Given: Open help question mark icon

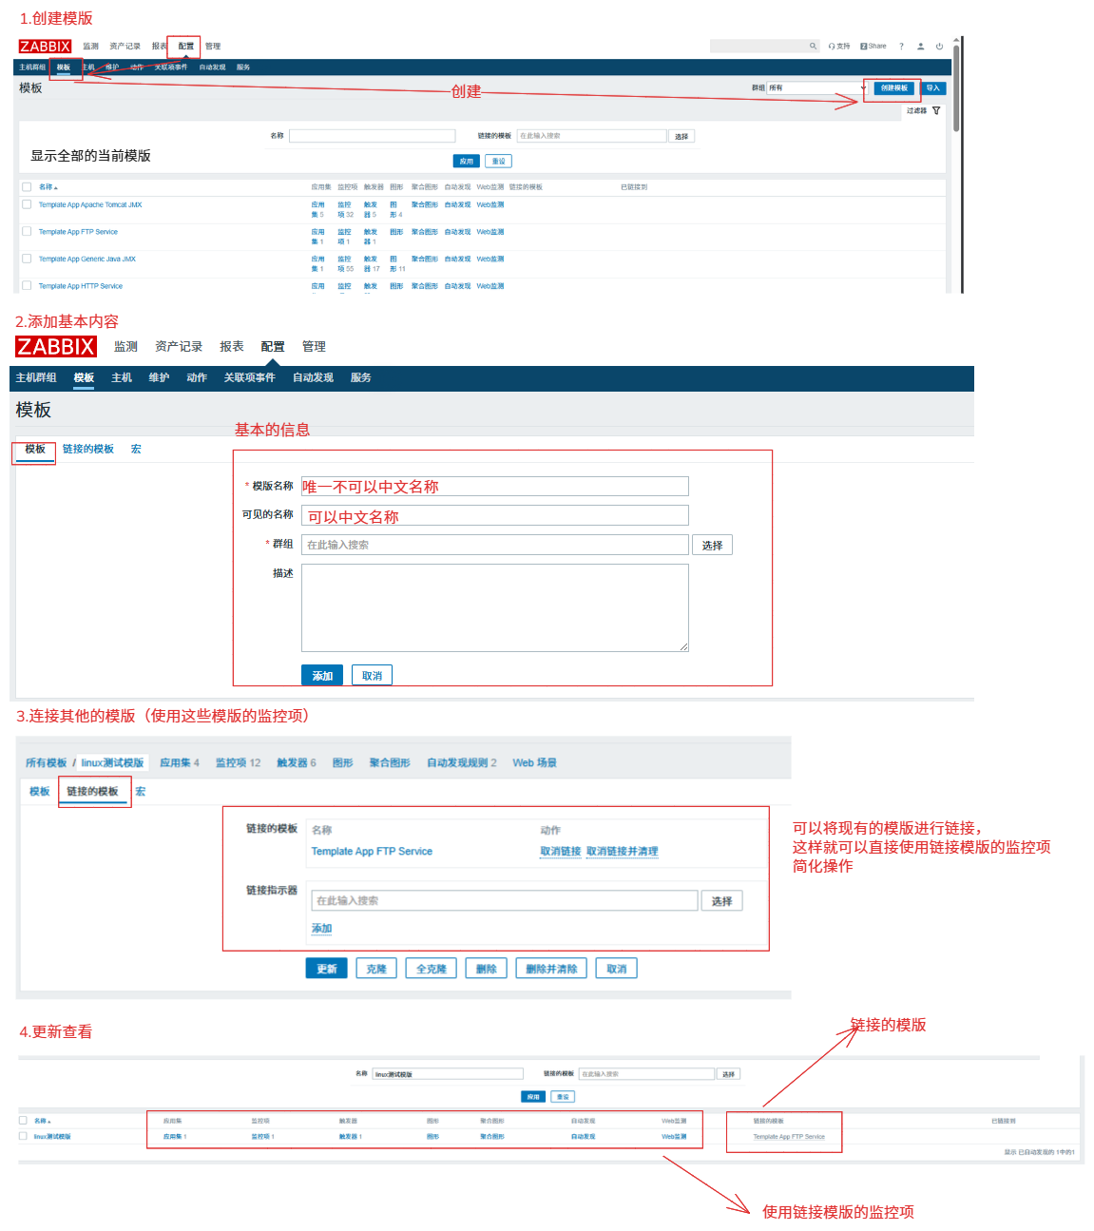Looking at the screenshot, I should (902, 46).
